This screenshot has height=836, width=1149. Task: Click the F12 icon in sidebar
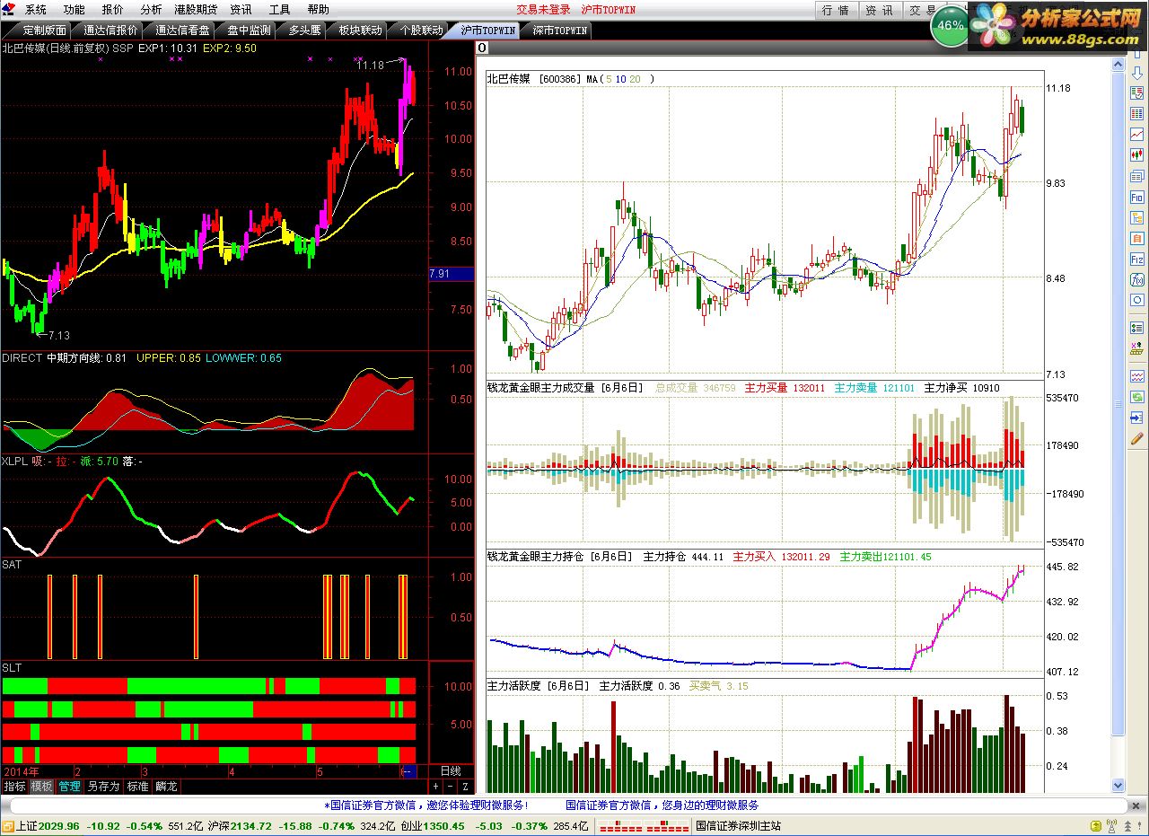1136,259
